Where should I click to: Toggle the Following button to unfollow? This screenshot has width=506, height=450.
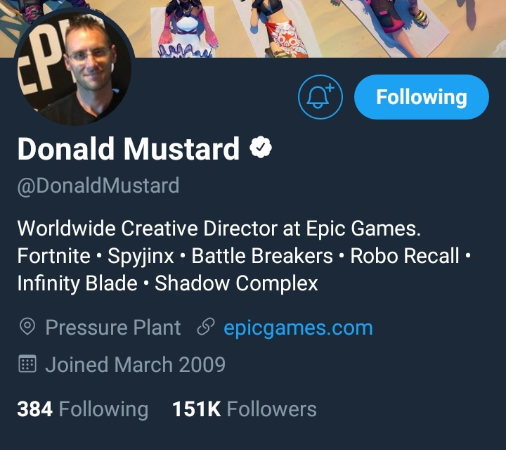pos(421,97)
